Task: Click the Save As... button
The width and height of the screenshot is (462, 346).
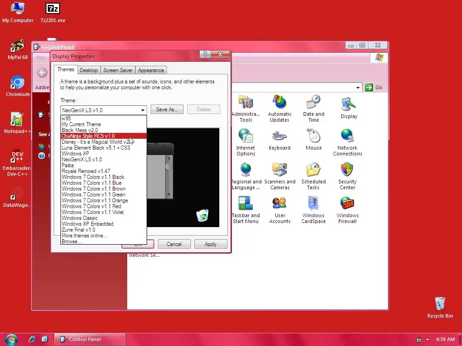Action: point(167,109)
